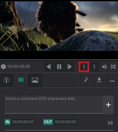This screenshot has width=118, height=132.
Task: Step forward one frame
Action: (70, 66)
